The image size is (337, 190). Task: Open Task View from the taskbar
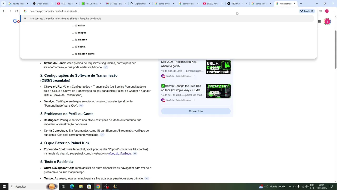(x=63, y=187)
